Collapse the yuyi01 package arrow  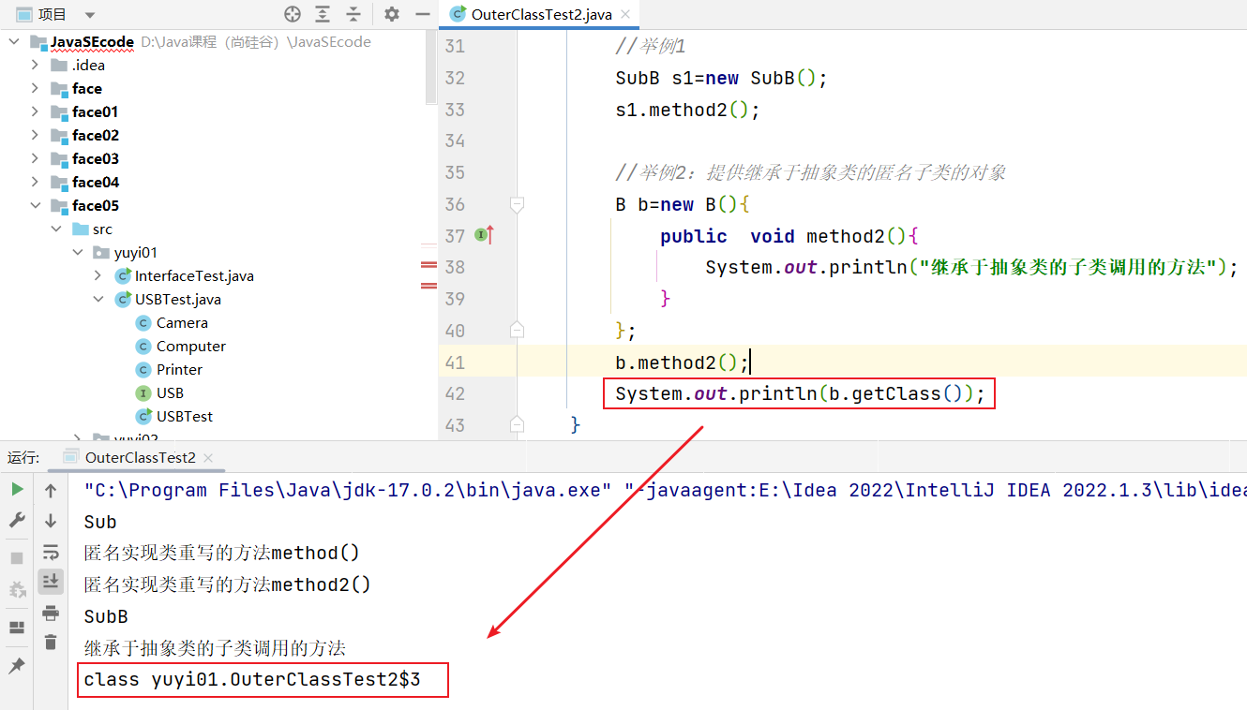click(x=78, y=252)
